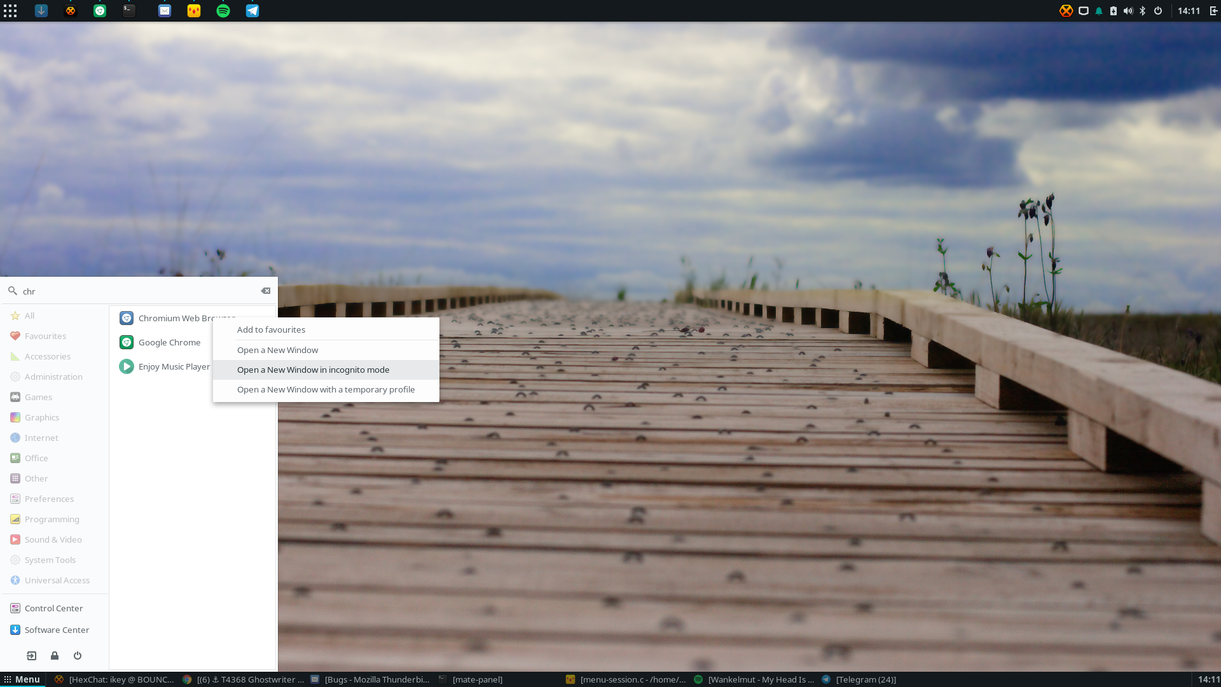
Task: Select the Universal Access category
Action: pyautogui.click(x=55, y=580)
